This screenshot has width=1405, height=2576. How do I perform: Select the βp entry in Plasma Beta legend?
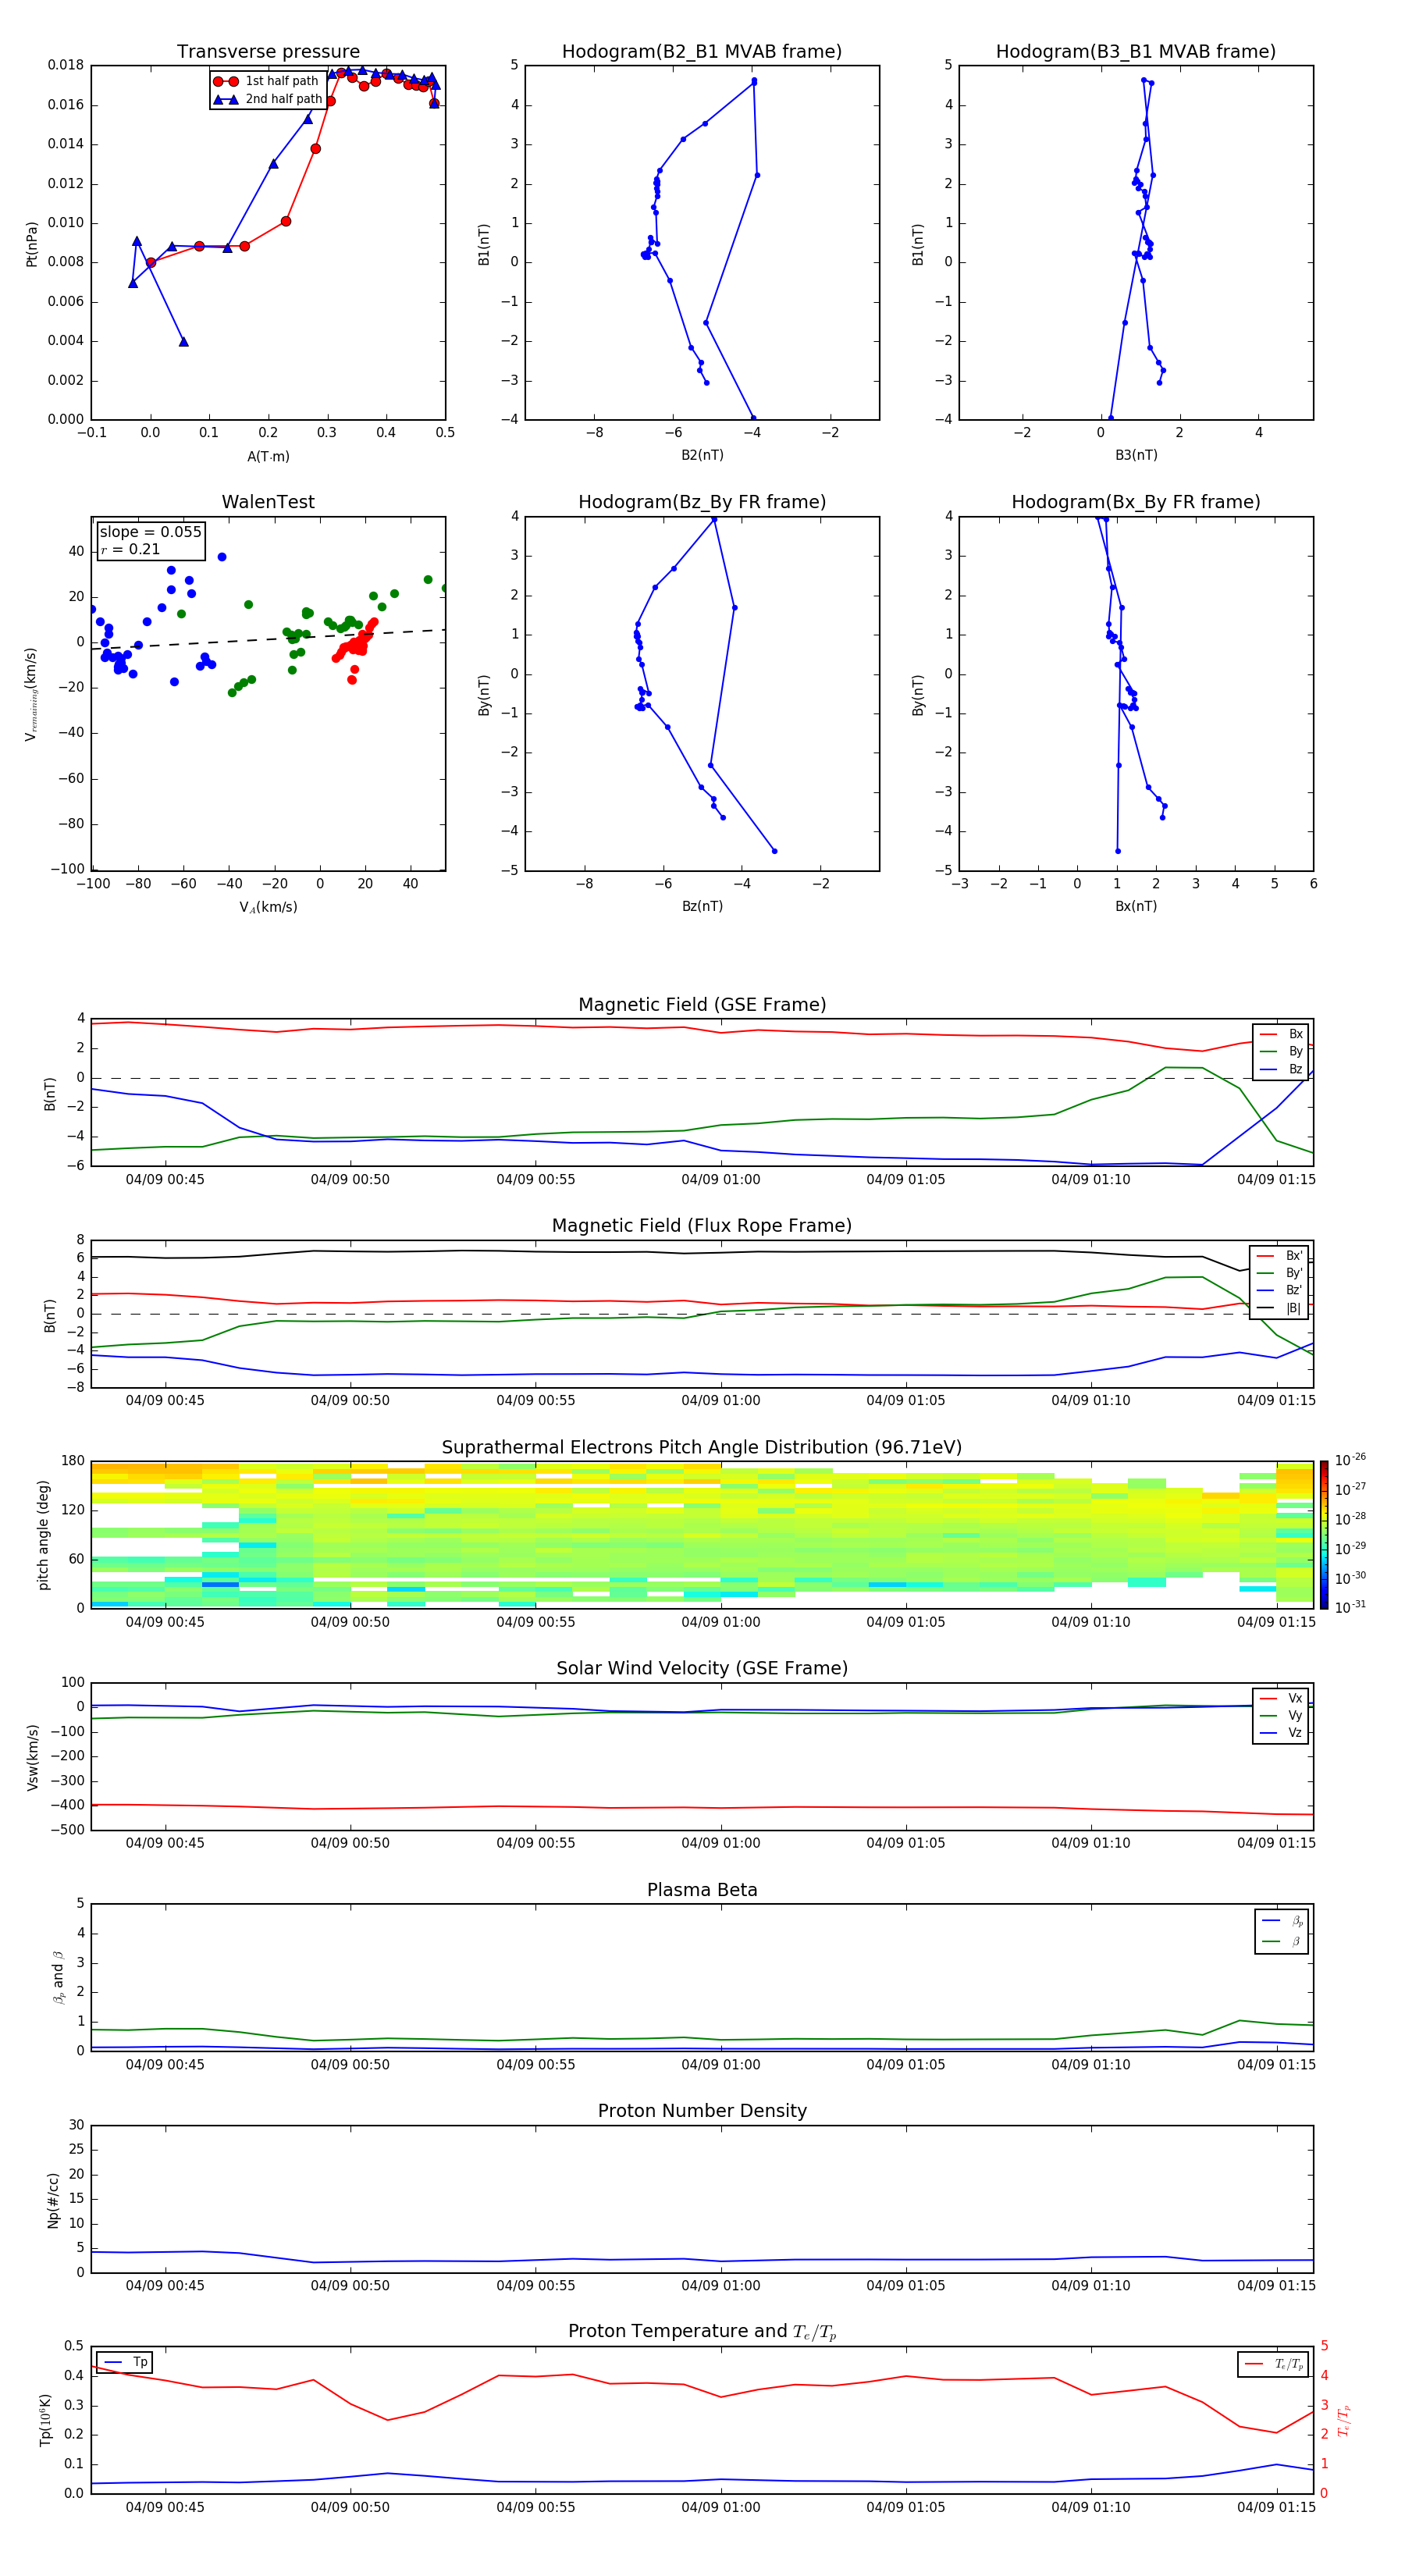click(x=1282, y=1921)
